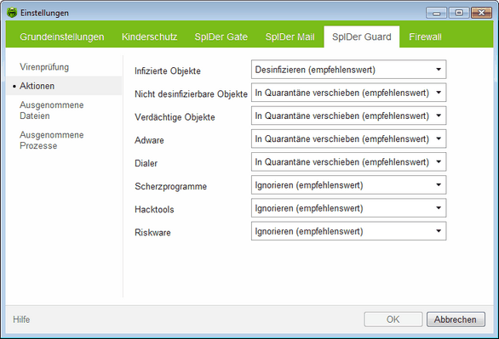Confirm settings with the OK button

(393, 319)
